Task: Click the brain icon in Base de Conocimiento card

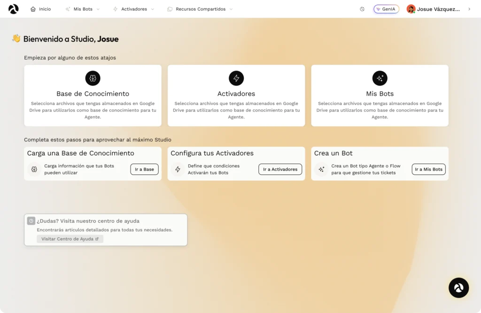Action: (93, 78)
